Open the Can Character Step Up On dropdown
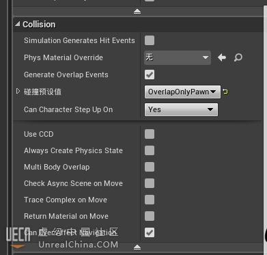267x255 pixels. (181, 109)
